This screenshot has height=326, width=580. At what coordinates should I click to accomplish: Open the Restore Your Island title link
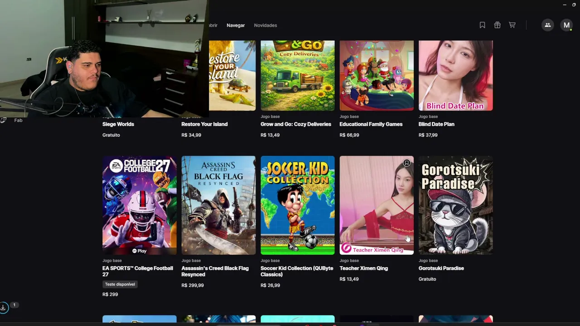[x=204, y=124]
